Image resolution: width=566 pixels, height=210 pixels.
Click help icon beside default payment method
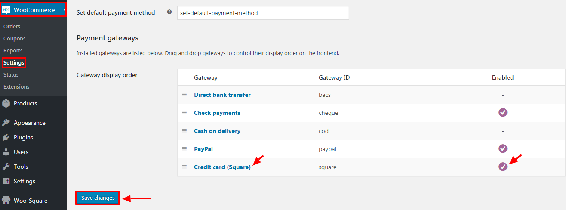[x=169, y=12]
